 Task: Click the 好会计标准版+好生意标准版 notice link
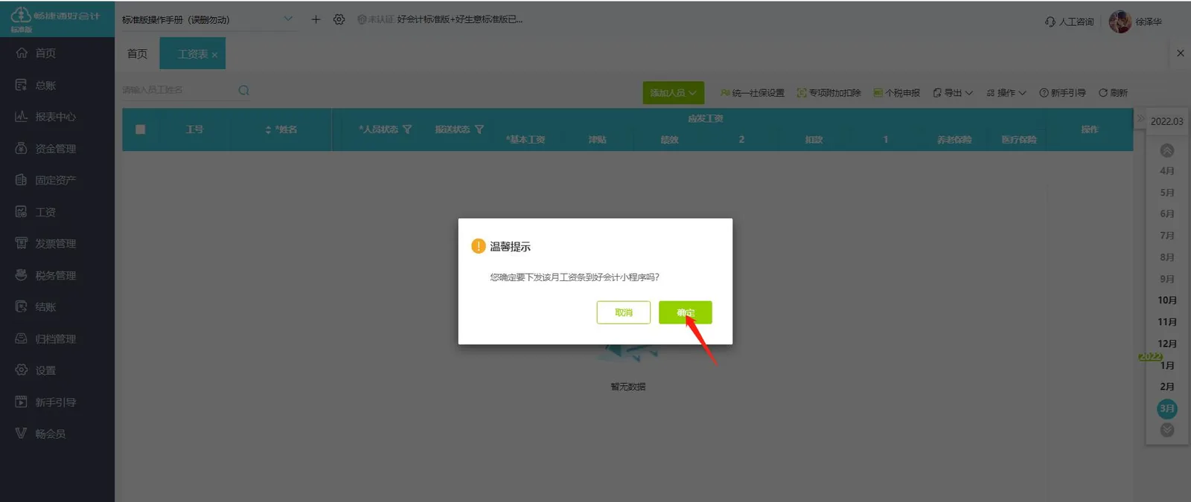tap(459, 19)
